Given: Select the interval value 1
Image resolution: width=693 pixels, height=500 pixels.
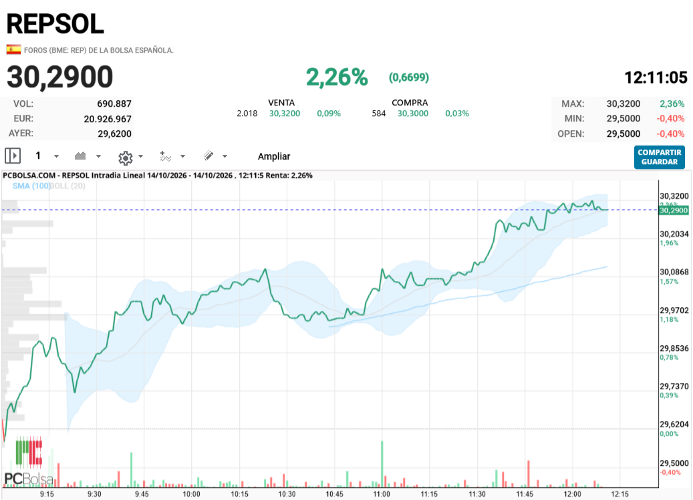Looking at the screenshot, I should [x=38, y=156].
